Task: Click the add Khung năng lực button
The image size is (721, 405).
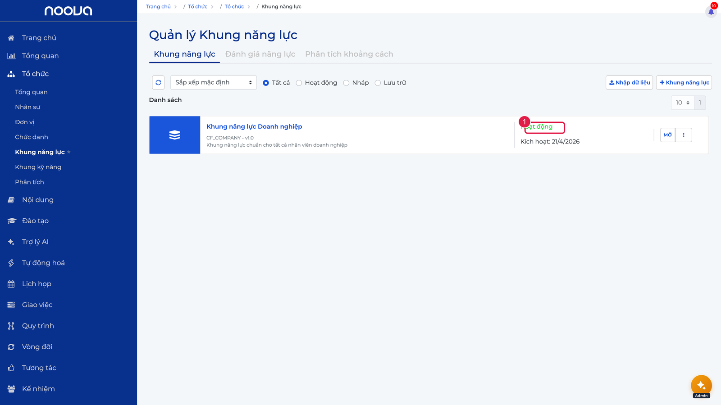Action: 684,83
